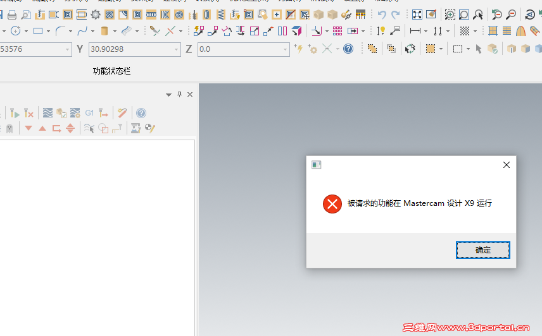Click the G1 post-process icon
This screenshot has width=542, height=336.
[89, 112]
